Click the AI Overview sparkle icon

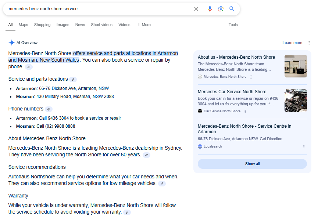[x=12, y=43]
